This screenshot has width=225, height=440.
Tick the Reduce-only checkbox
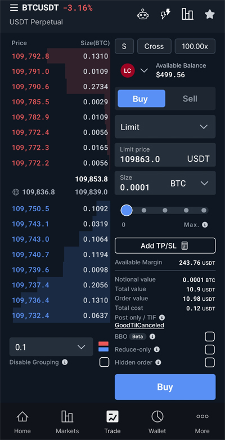[210, 349]
